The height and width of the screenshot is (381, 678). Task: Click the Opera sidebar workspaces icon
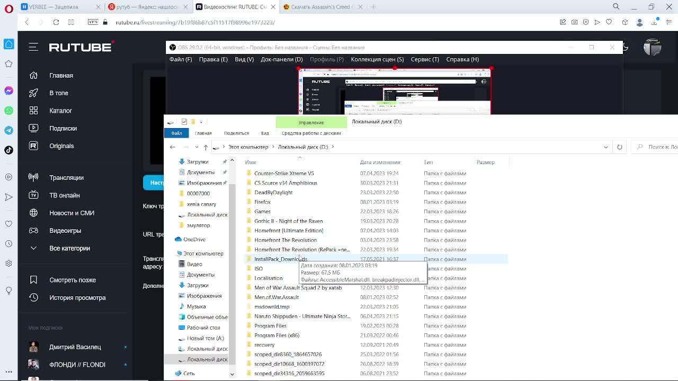[8, 44]
